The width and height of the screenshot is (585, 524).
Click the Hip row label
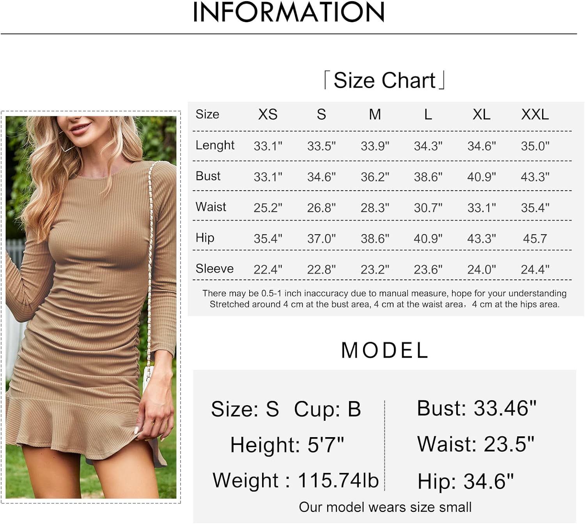(x=205, y=238)
